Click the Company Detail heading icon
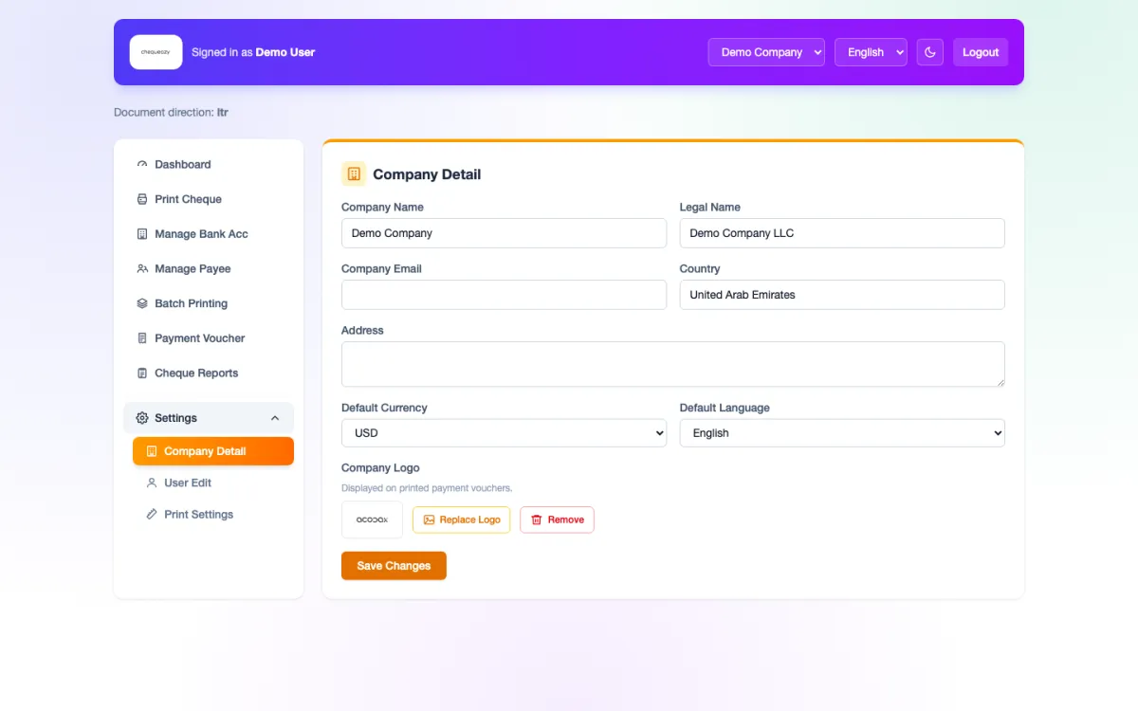 coord(354,174)
